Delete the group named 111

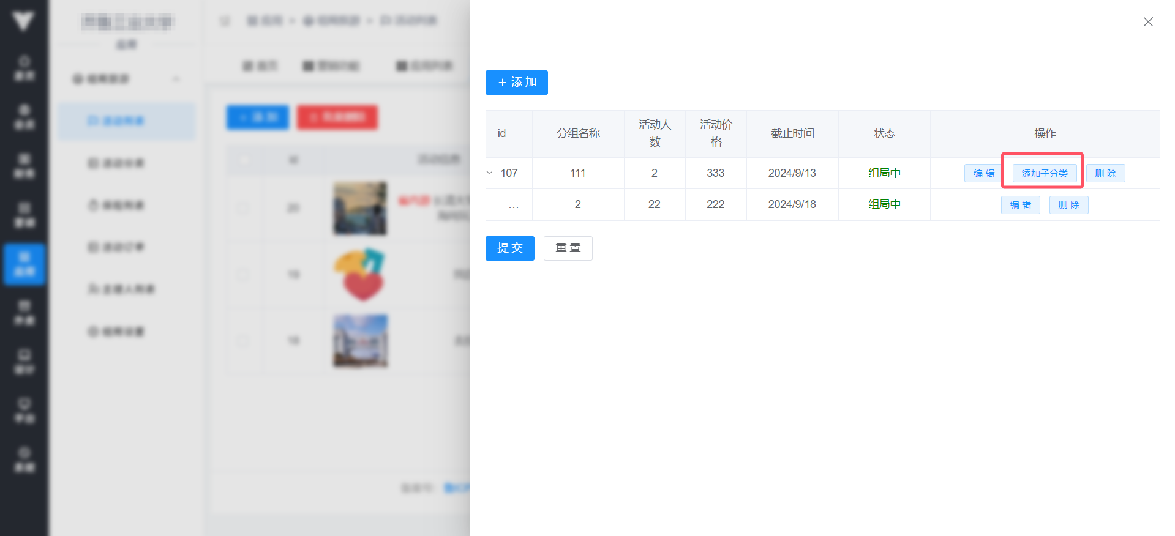point(1105,174)
